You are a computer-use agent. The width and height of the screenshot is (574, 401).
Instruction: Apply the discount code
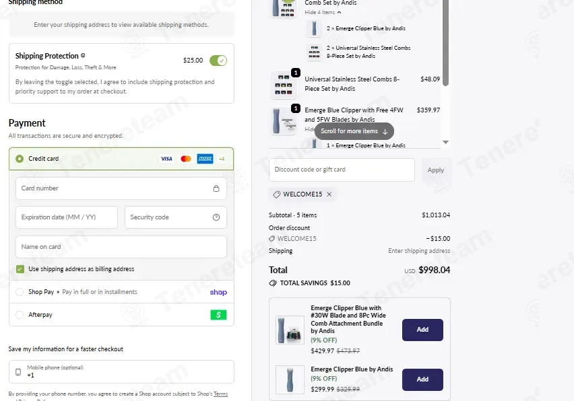point(436,170)
